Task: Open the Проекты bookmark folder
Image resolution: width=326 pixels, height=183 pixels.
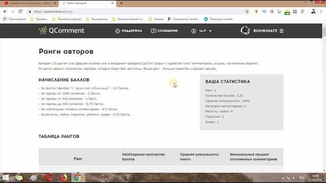Action: click(x=39, y=19)
